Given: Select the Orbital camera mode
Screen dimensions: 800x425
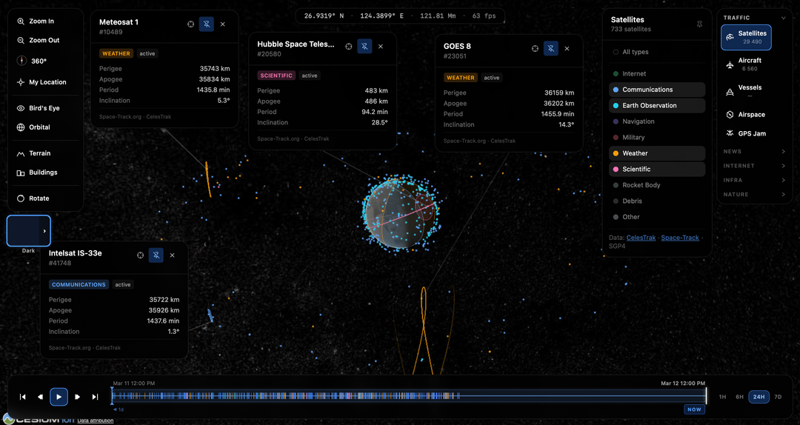Looking at the screenshot, I should [39, 127].
